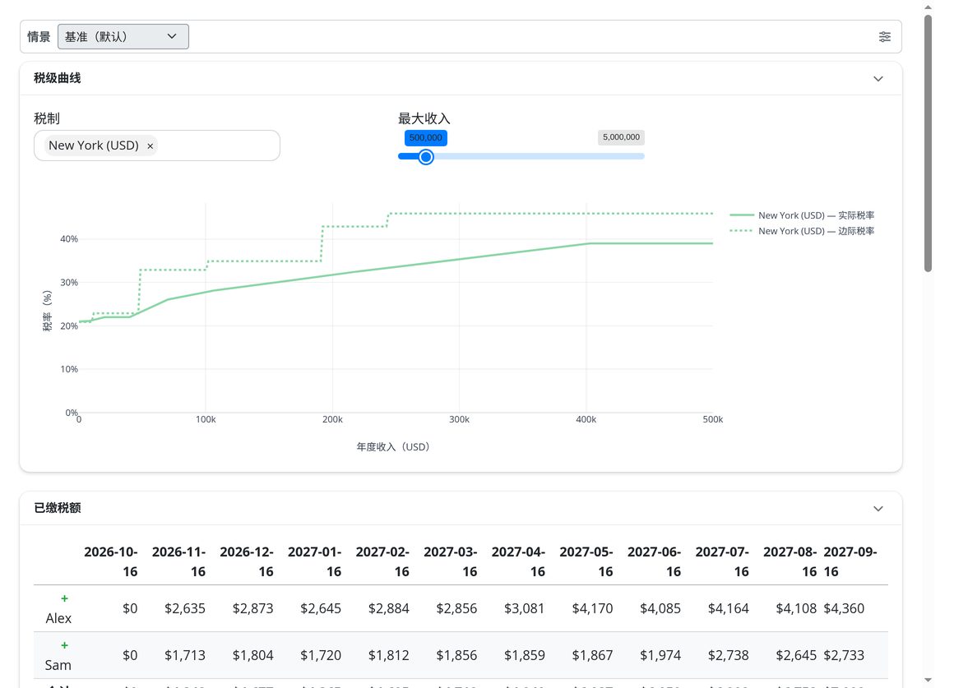Collapse the 税级曲线 panel

pyautogui.click(x=878, y=78)
